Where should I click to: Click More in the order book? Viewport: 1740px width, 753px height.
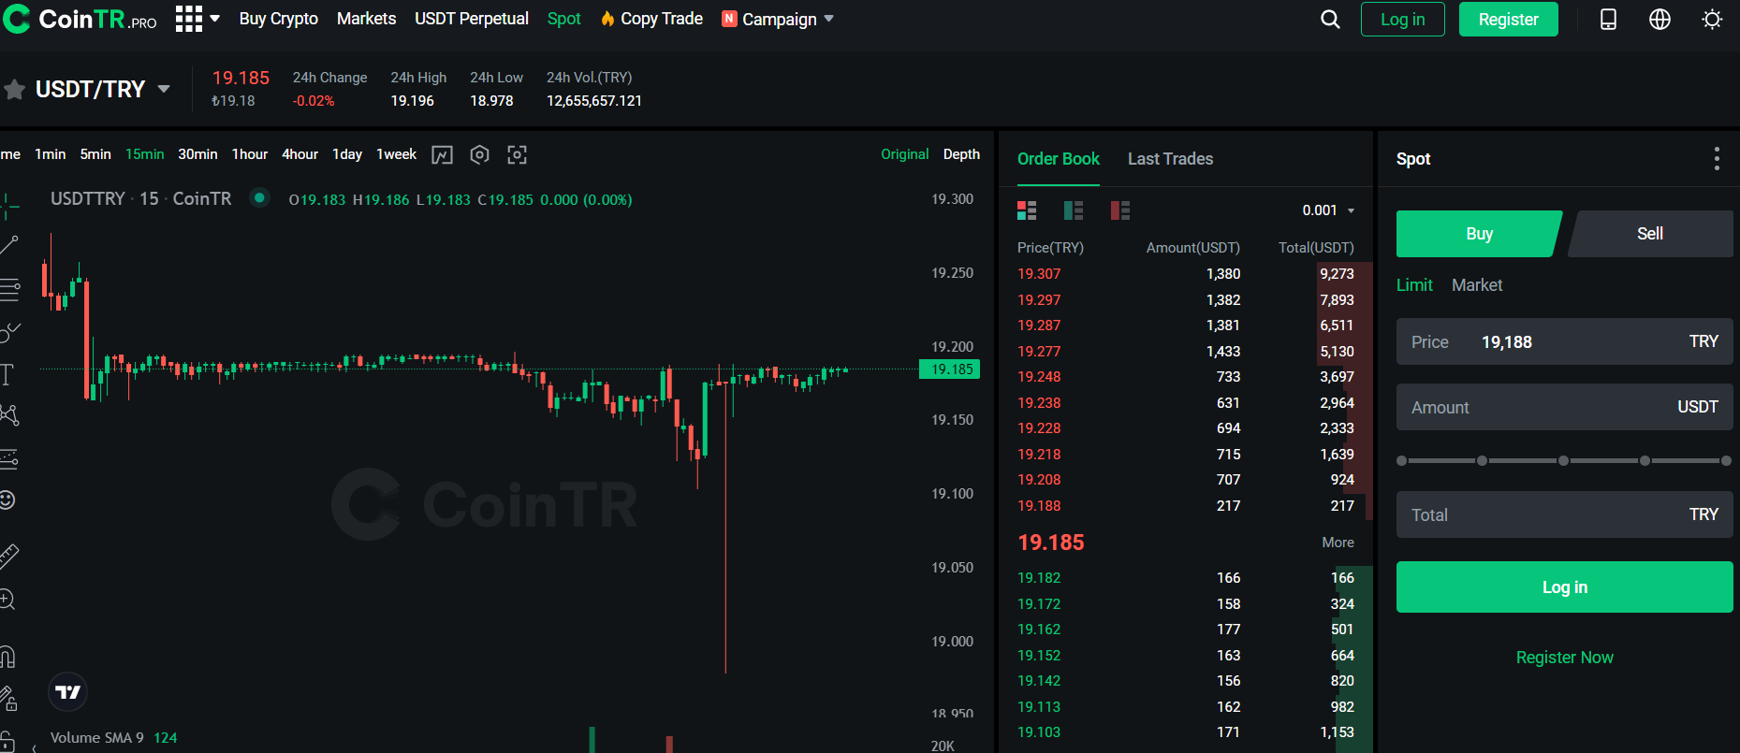[x=1338, y=543]
